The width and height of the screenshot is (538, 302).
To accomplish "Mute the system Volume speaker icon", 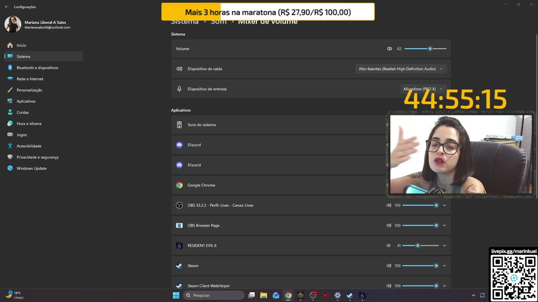I will (x=389, y=49).
